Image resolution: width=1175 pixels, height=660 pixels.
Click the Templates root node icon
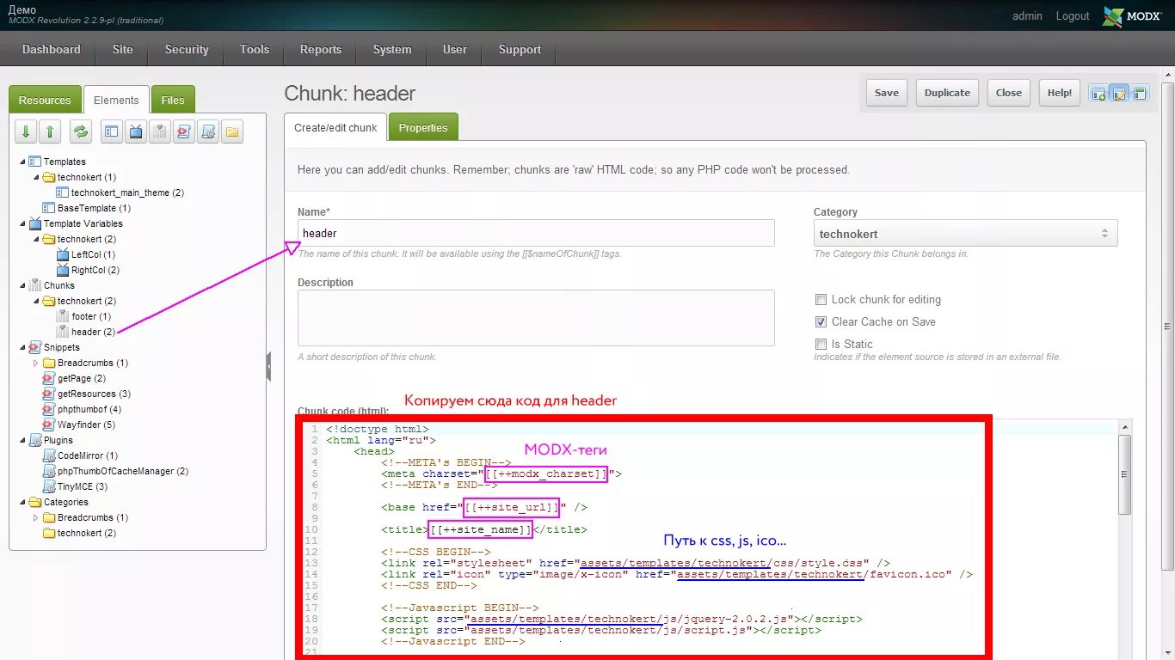click(34, 162)
